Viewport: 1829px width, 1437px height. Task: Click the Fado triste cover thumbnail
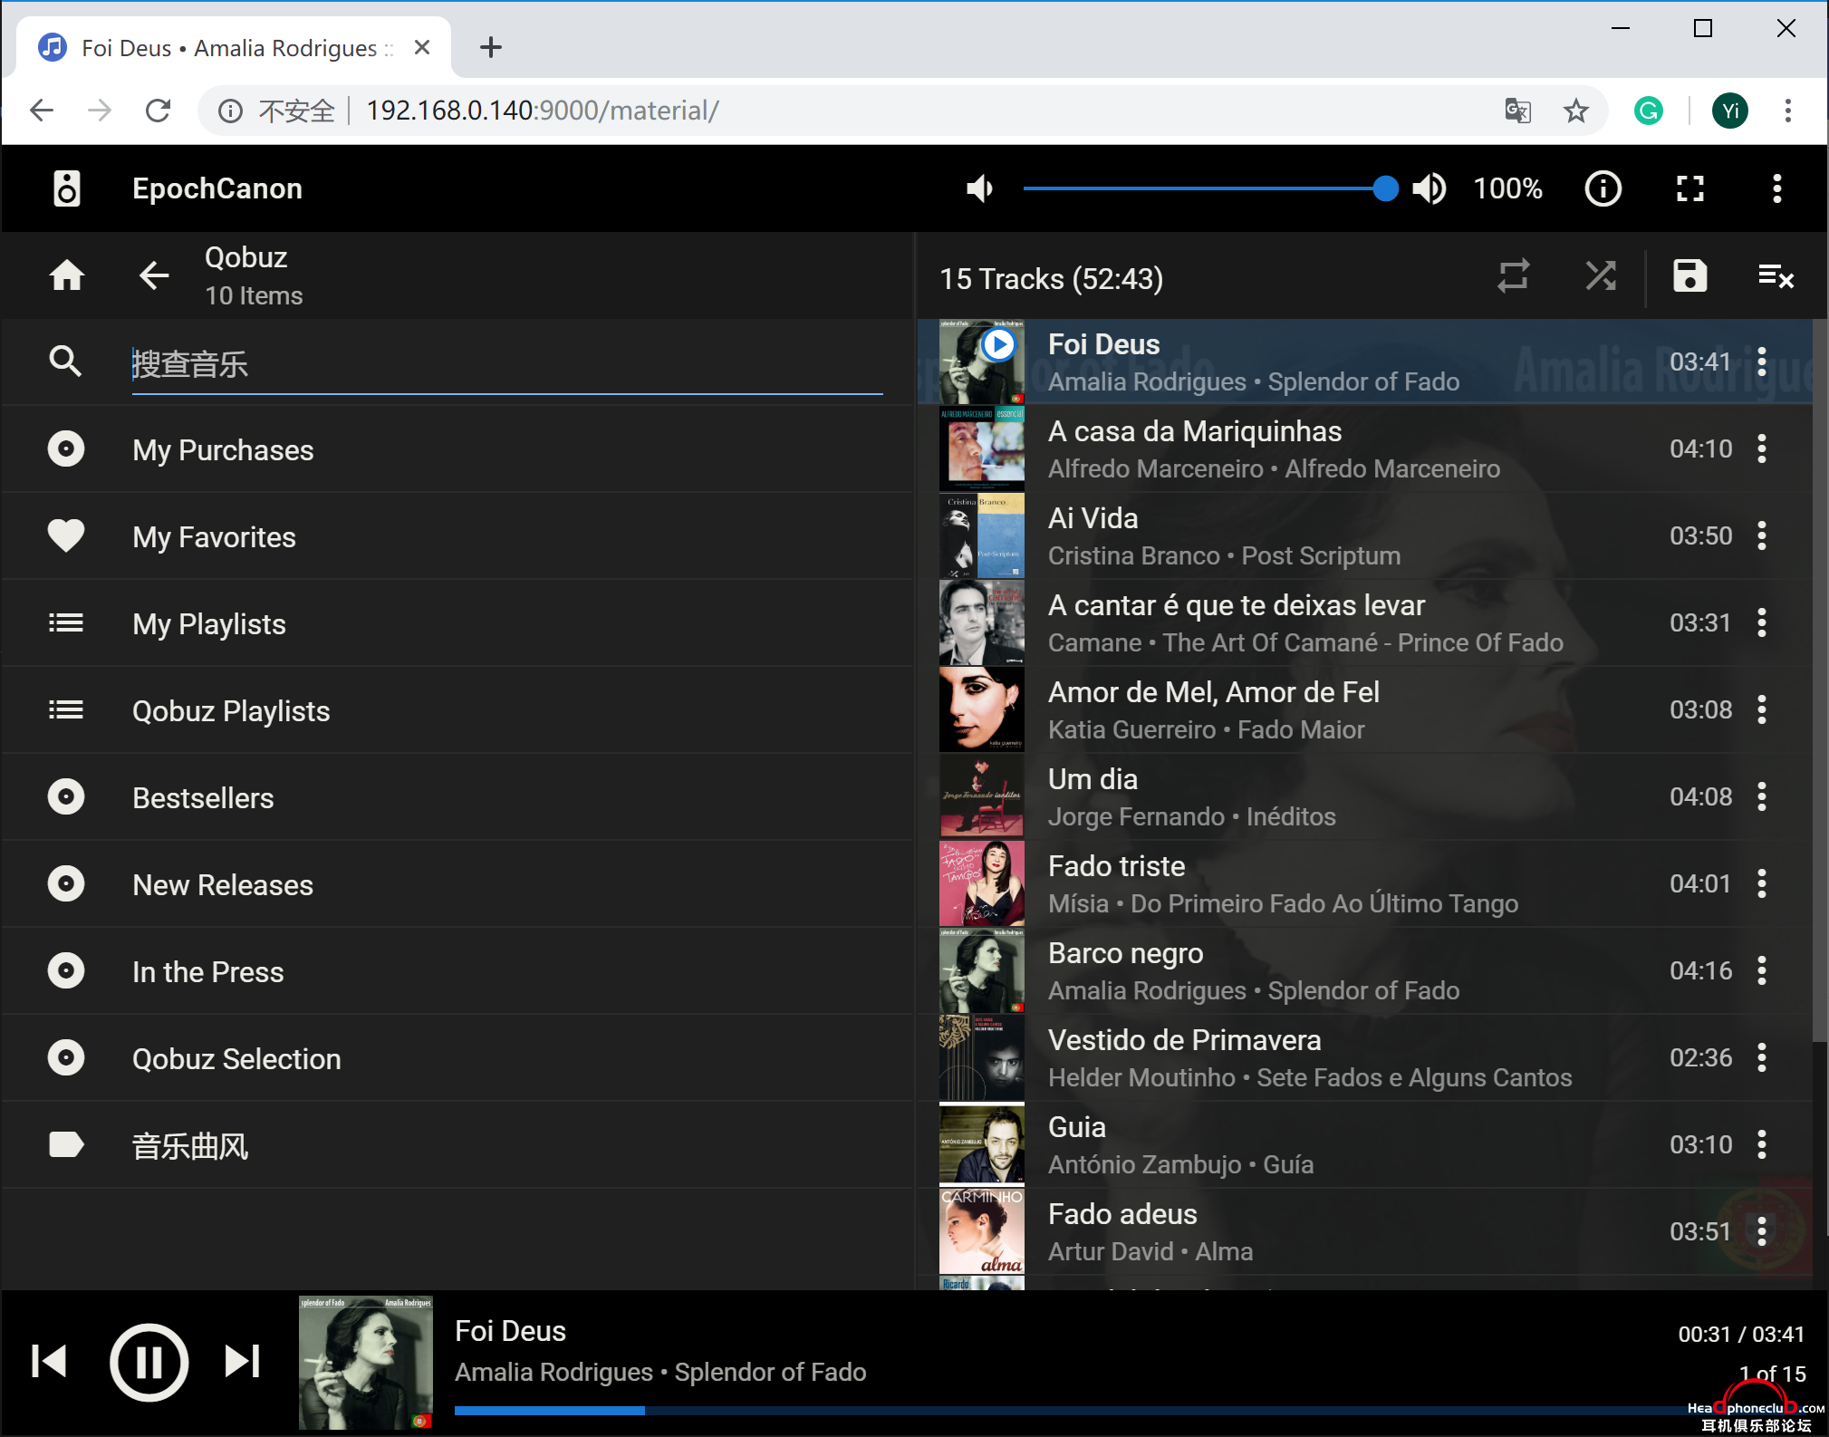tap(982, 883)
